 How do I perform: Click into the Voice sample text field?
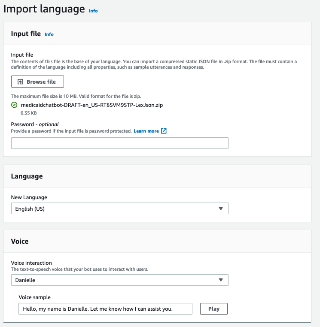pyautogui.click(x=105, y=309)
